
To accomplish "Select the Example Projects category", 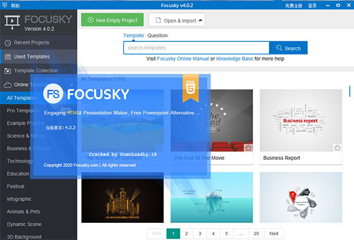I will click(x=38, y=123).
